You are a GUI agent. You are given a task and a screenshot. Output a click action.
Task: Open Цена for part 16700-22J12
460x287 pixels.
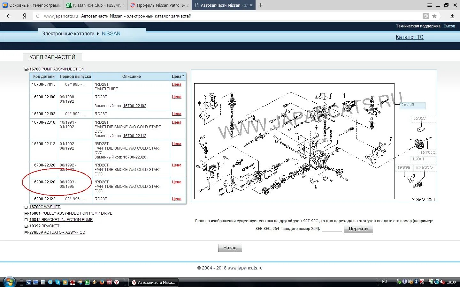click(x=176, y=144)
